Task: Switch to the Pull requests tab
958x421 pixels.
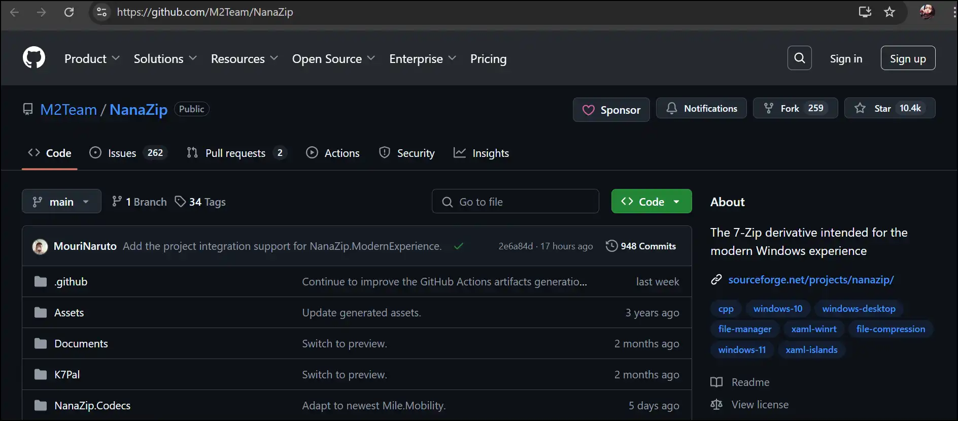Action: (236, 153)
